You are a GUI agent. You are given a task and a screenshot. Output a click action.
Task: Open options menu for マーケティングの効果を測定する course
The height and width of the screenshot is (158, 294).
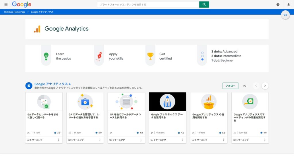265,140
